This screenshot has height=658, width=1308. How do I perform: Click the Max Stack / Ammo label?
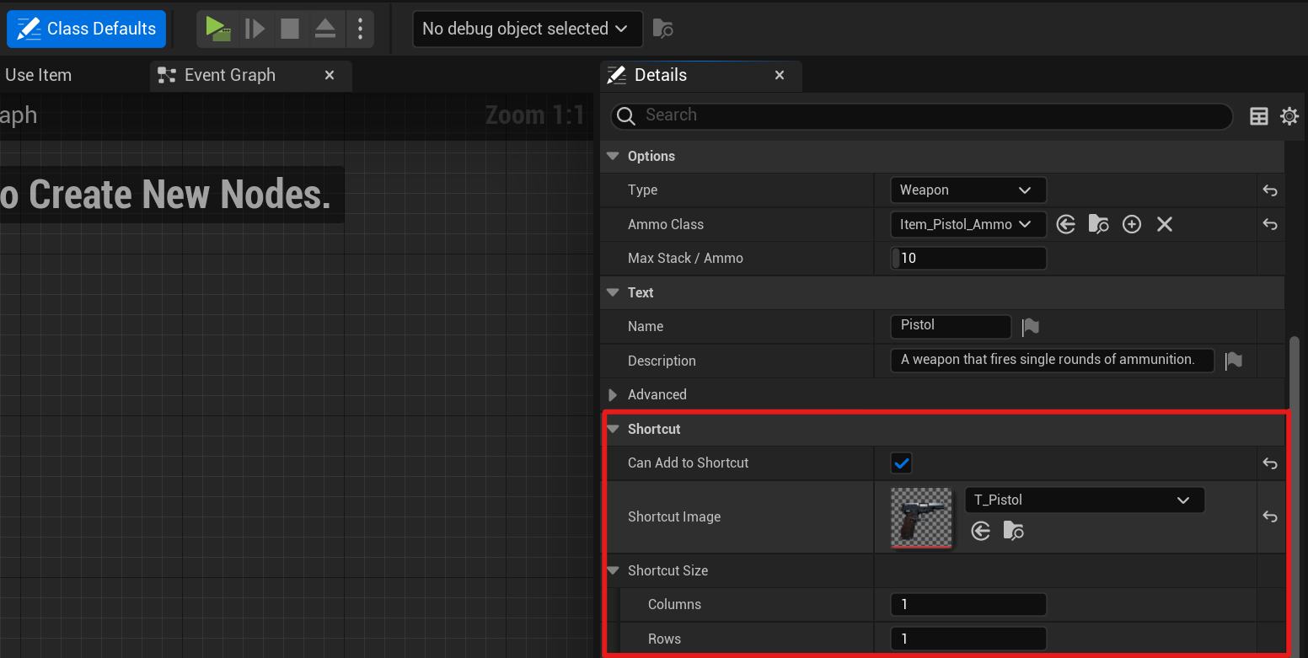[685, 258]
